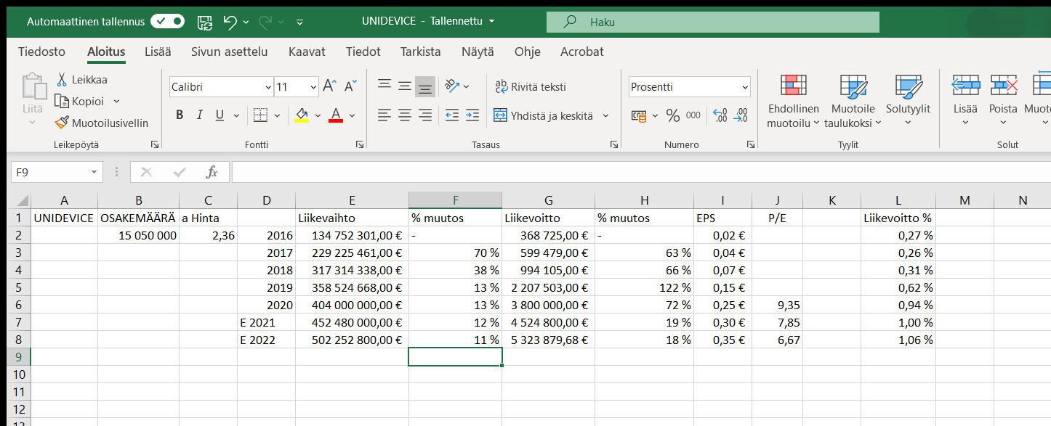Click the increase decimal places icon
This screenshot has width=1051, height=426.
720,115
